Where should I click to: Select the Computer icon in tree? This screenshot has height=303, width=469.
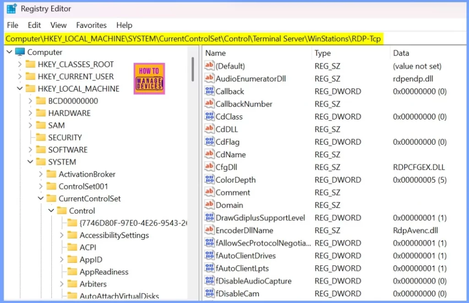click(x=20, y=52)
